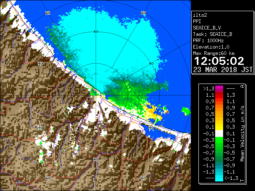This screenshot has width=255, height=191.
Task: Click the '---' entry atop the right legend column
Action: pyautogui.click(x=231, y=89)
